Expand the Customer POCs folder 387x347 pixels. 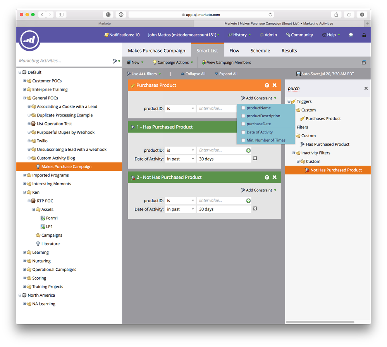24,81
